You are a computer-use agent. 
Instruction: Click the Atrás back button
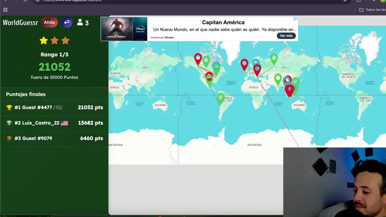click(49, 22)
